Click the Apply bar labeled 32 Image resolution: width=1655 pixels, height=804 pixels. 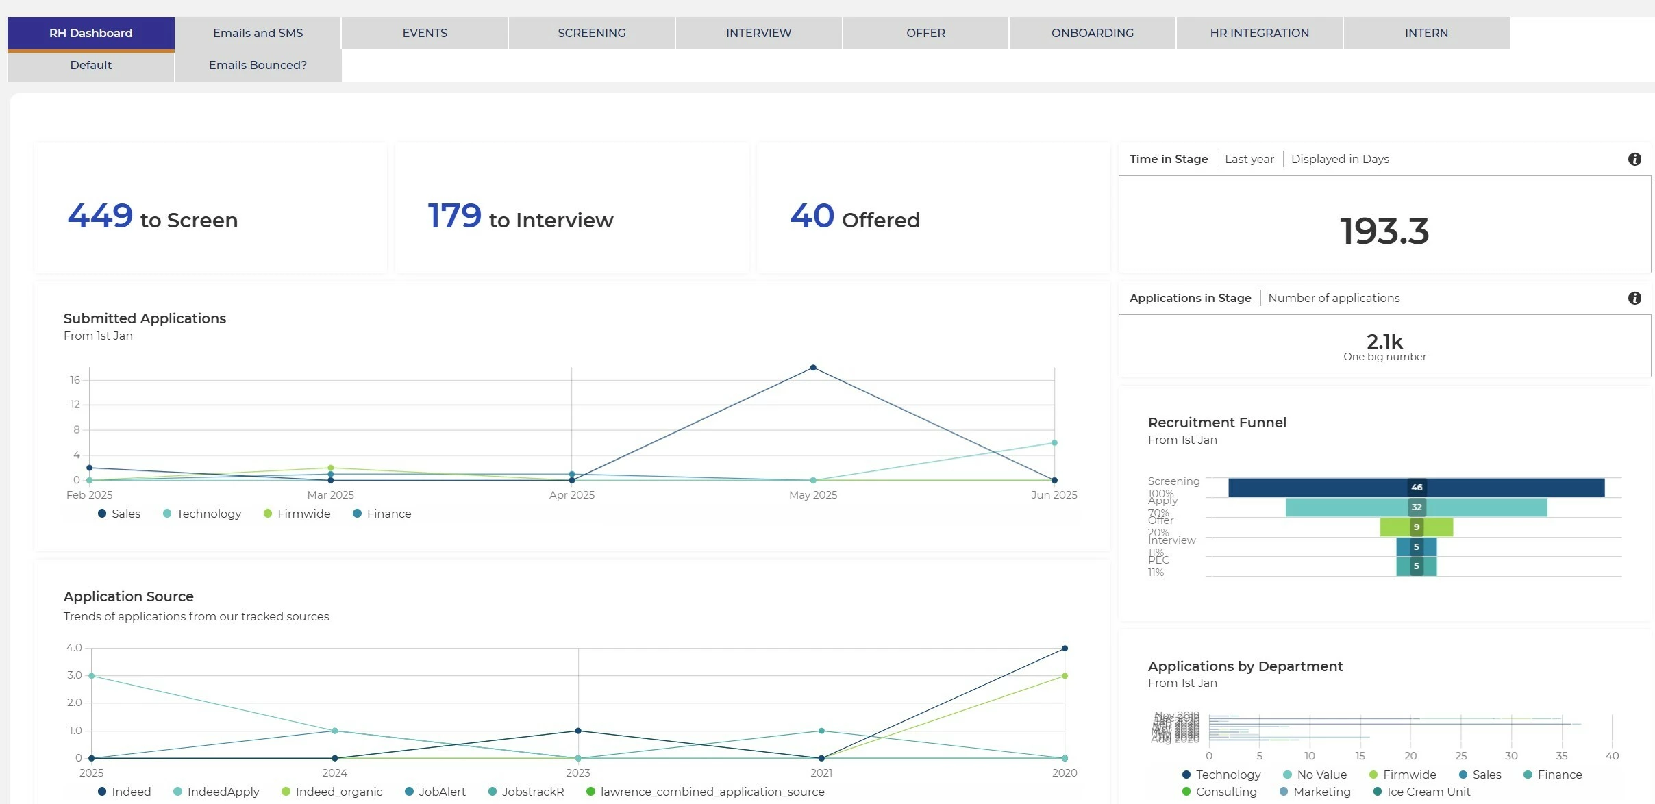[x=1415, y=507]
